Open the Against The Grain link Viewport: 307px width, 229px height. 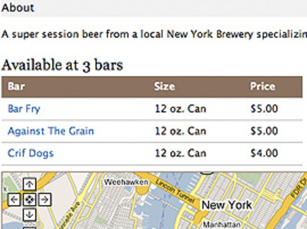click(x=51, y=131)
